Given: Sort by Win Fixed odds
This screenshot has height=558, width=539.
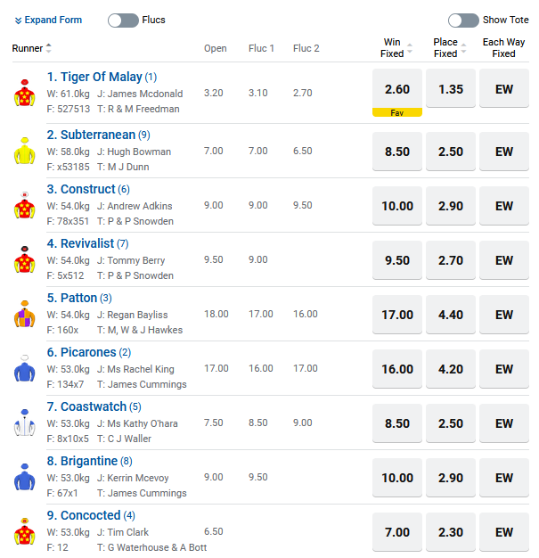Looking at the screenshot, I should [x=409, y=48].
